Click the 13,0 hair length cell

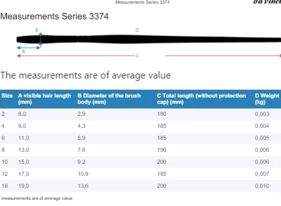(23, 150)
